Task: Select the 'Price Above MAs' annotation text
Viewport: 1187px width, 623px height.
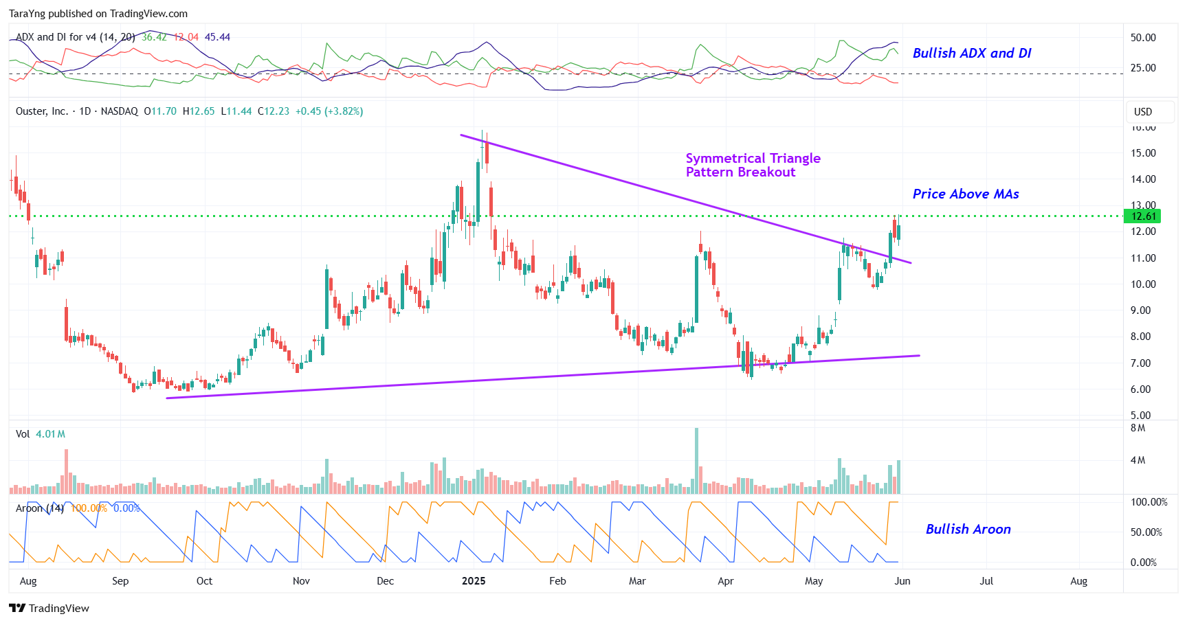Action: pos(965,194)
